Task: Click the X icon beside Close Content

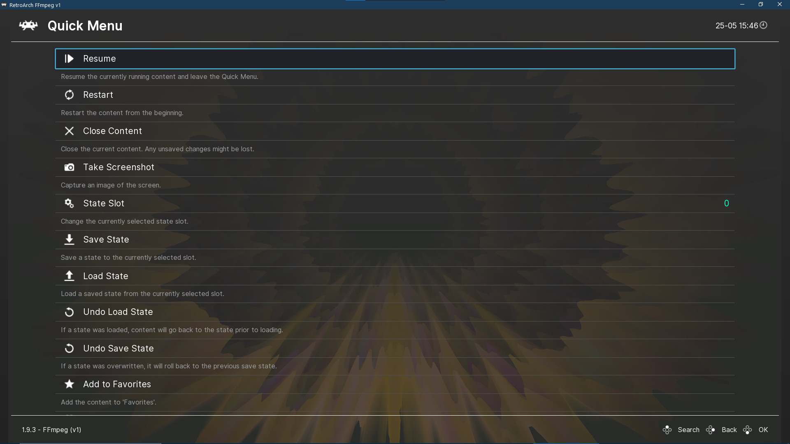Action: click(69, 131)
